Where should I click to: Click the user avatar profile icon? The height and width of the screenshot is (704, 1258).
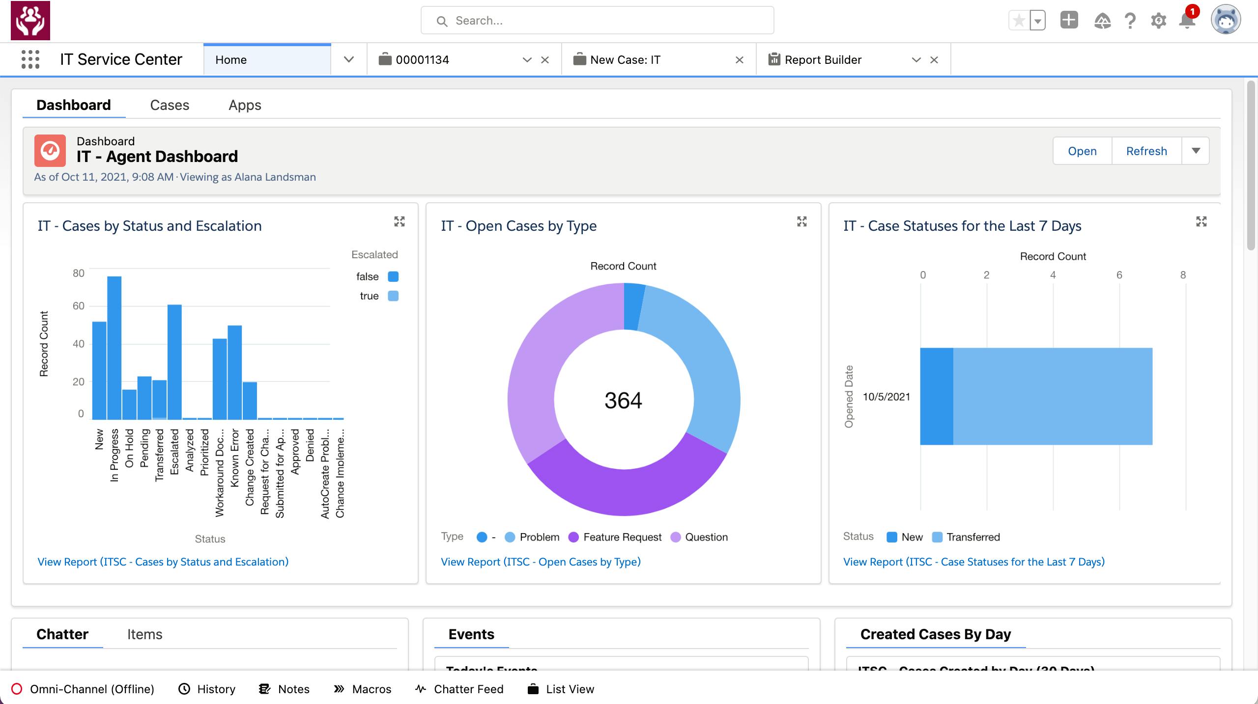[x=1225, y=21]
